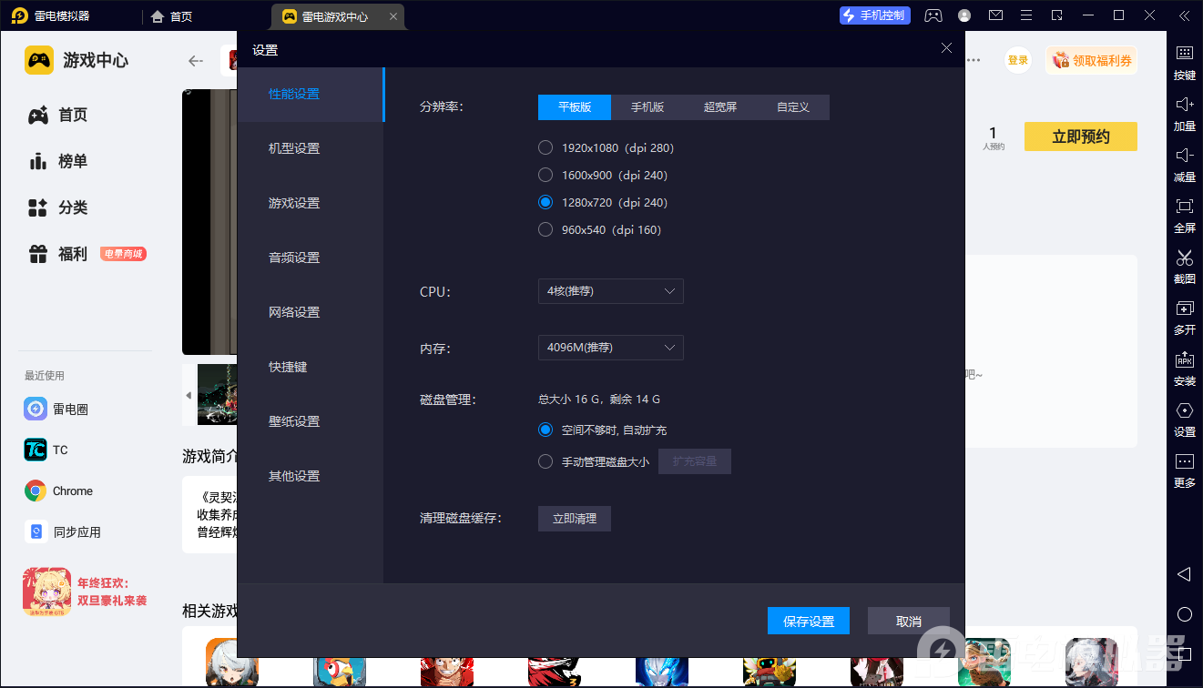
Task: Click 立即预约 in the game center
Action: (x=1081, y=137)
